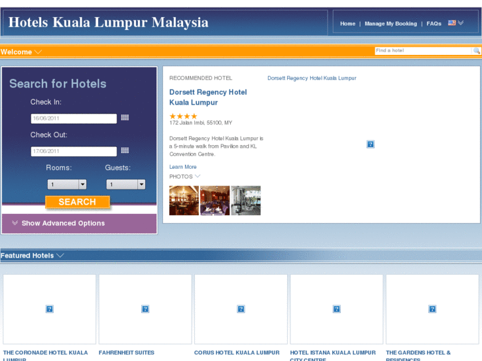Open the Rooms dropdown

[x=67, y=184]
